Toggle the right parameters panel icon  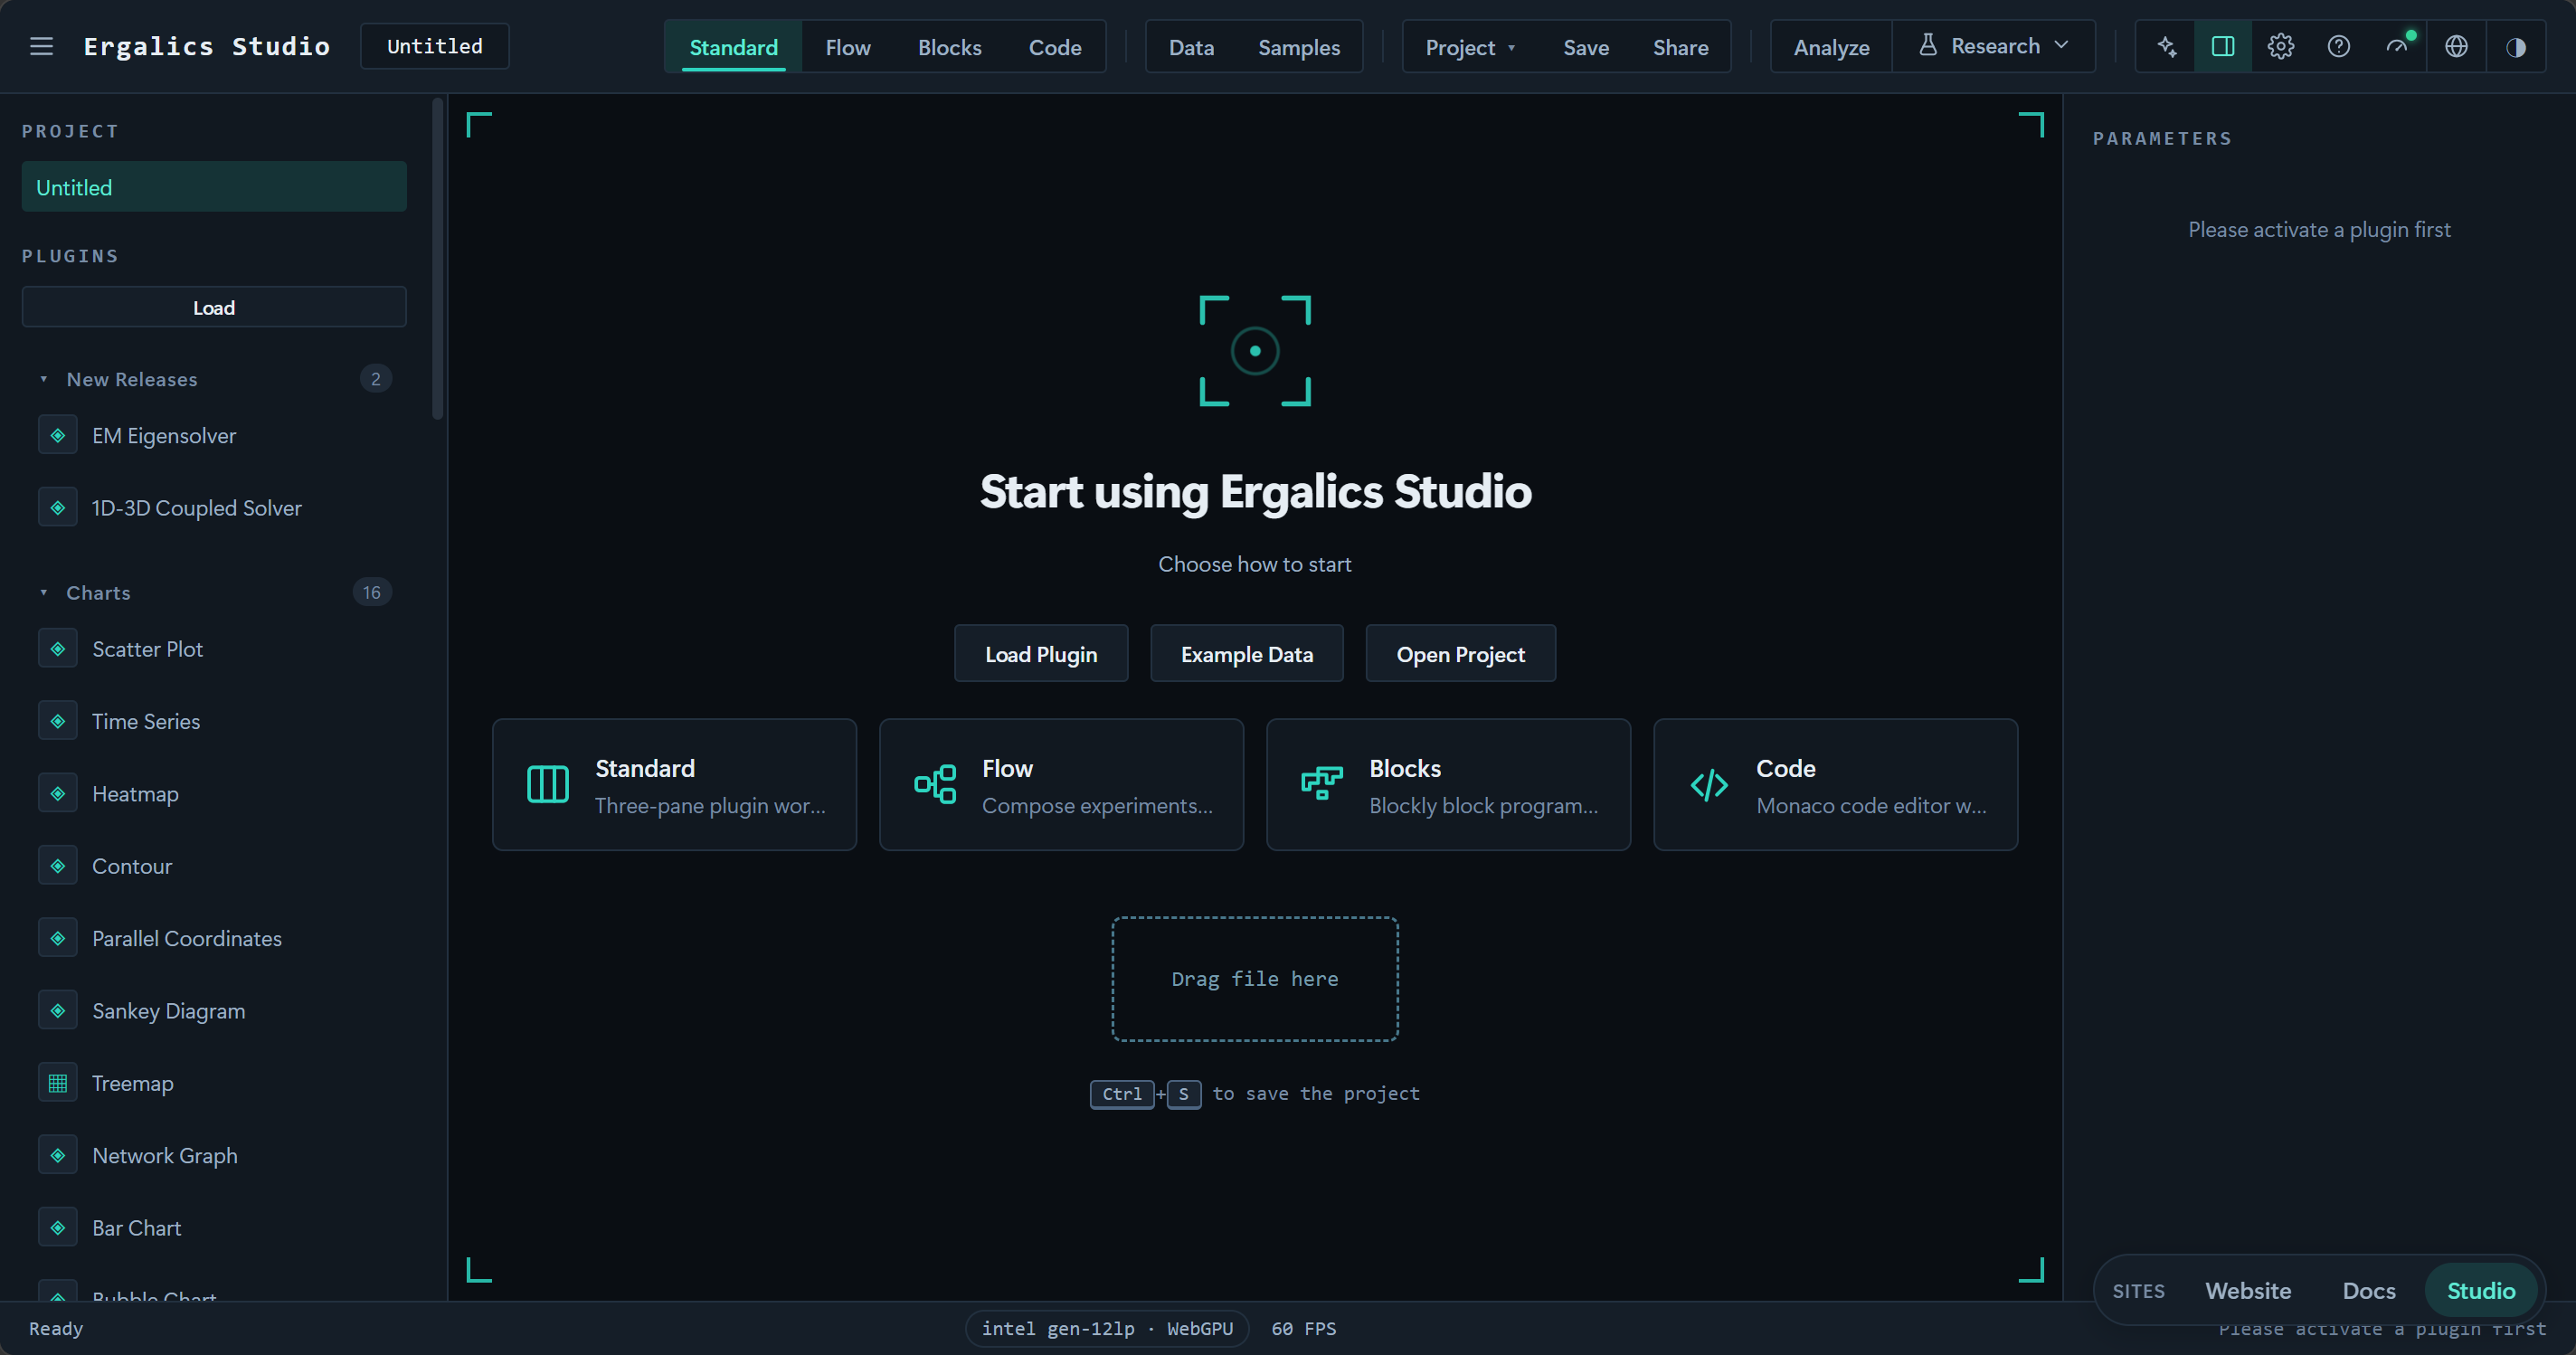click(x=2223, y=46)
